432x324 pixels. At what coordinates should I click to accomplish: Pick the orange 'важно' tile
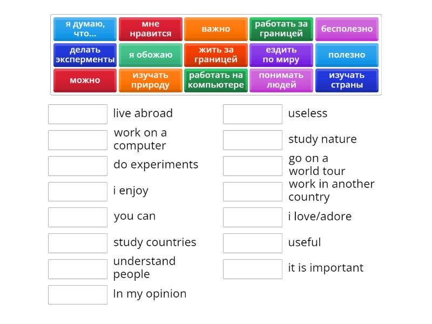coord(216,29)
